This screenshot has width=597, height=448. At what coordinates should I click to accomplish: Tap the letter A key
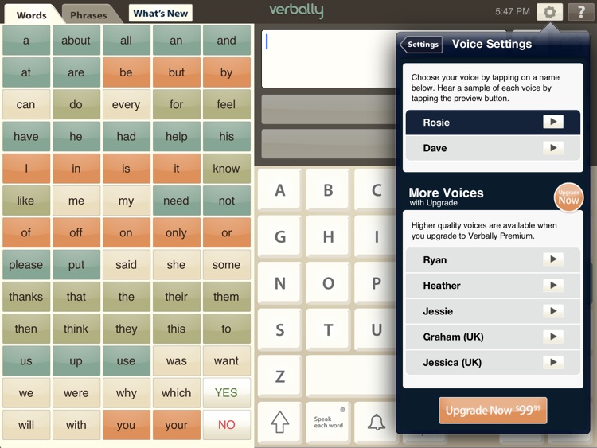(280, 190)
